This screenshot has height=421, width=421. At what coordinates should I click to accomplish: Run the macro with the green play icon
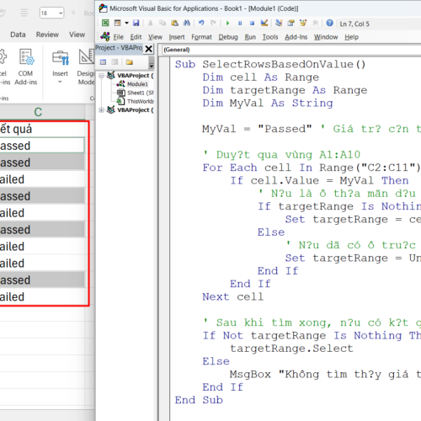[227, 23]
